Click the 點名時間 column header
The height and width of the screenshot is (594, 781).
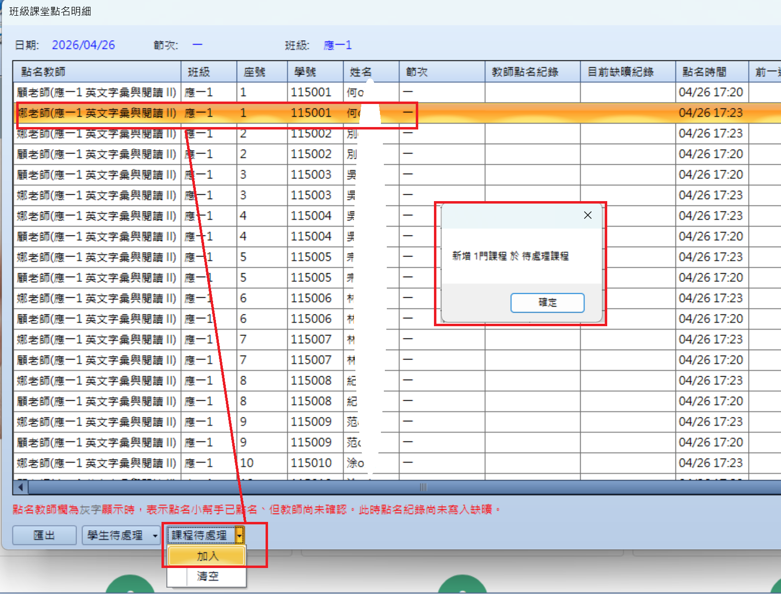712,72
